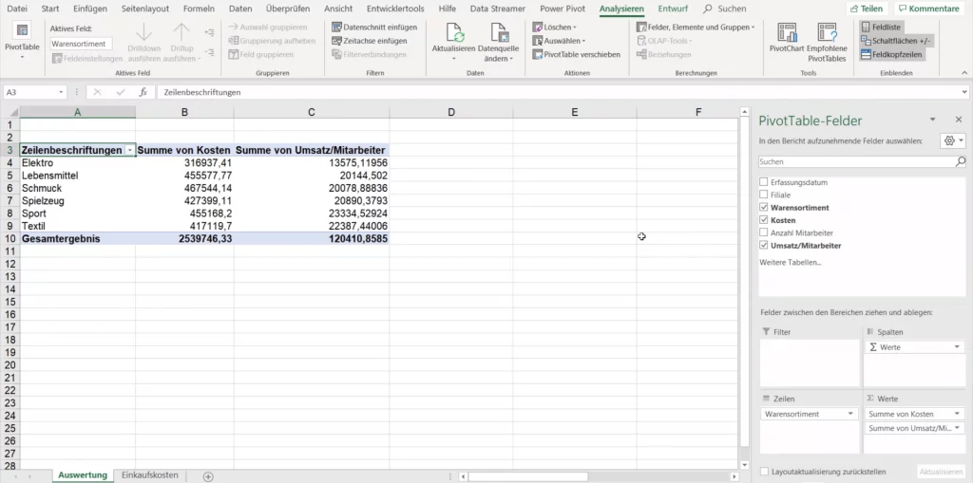The image size is (973, 483).
Task: Click the insert function fx icon
Action: pos(143,92)
